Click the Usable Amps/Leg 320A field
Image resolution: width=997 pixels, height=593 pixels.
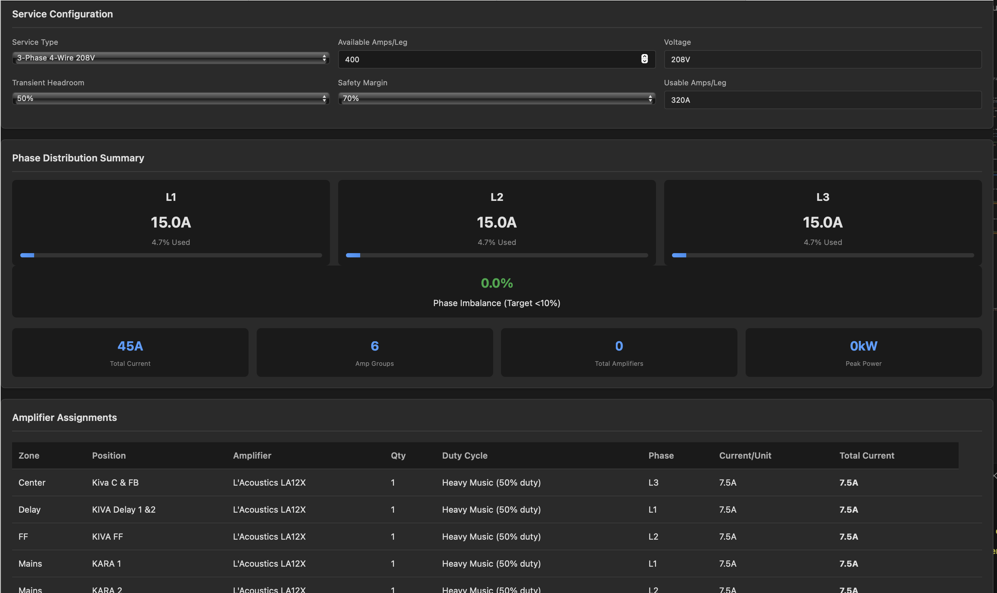pos(823,100)
